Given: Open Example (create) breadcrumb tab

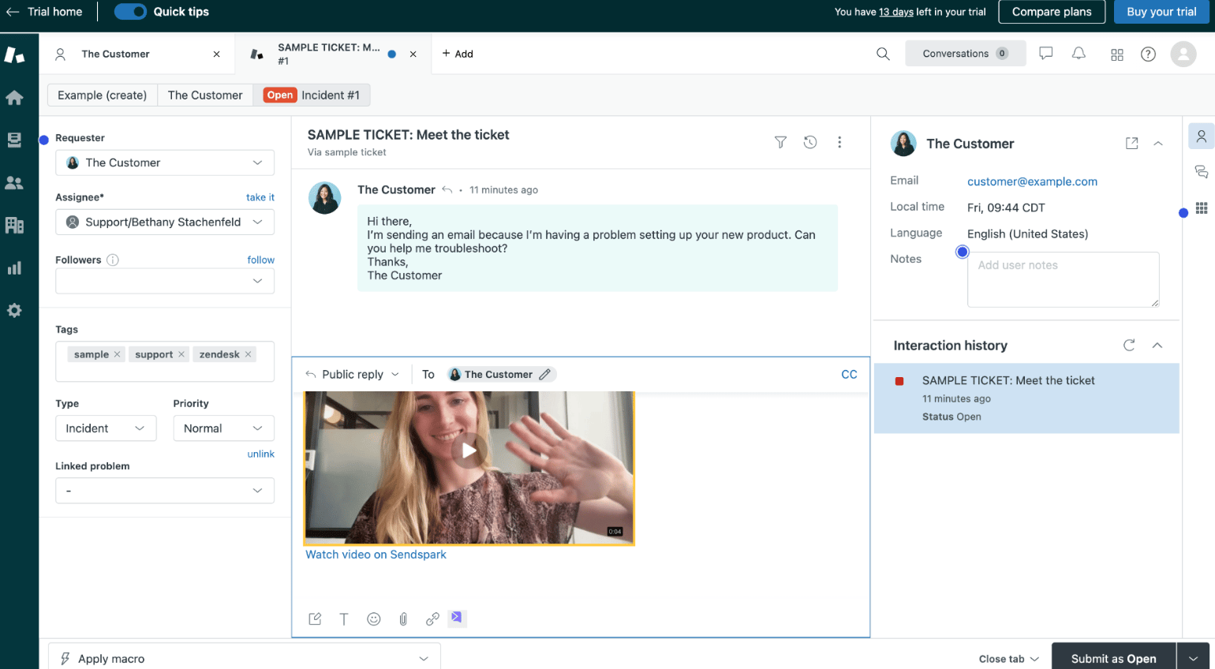Looking at the screenshot, I should click(103, 95).
